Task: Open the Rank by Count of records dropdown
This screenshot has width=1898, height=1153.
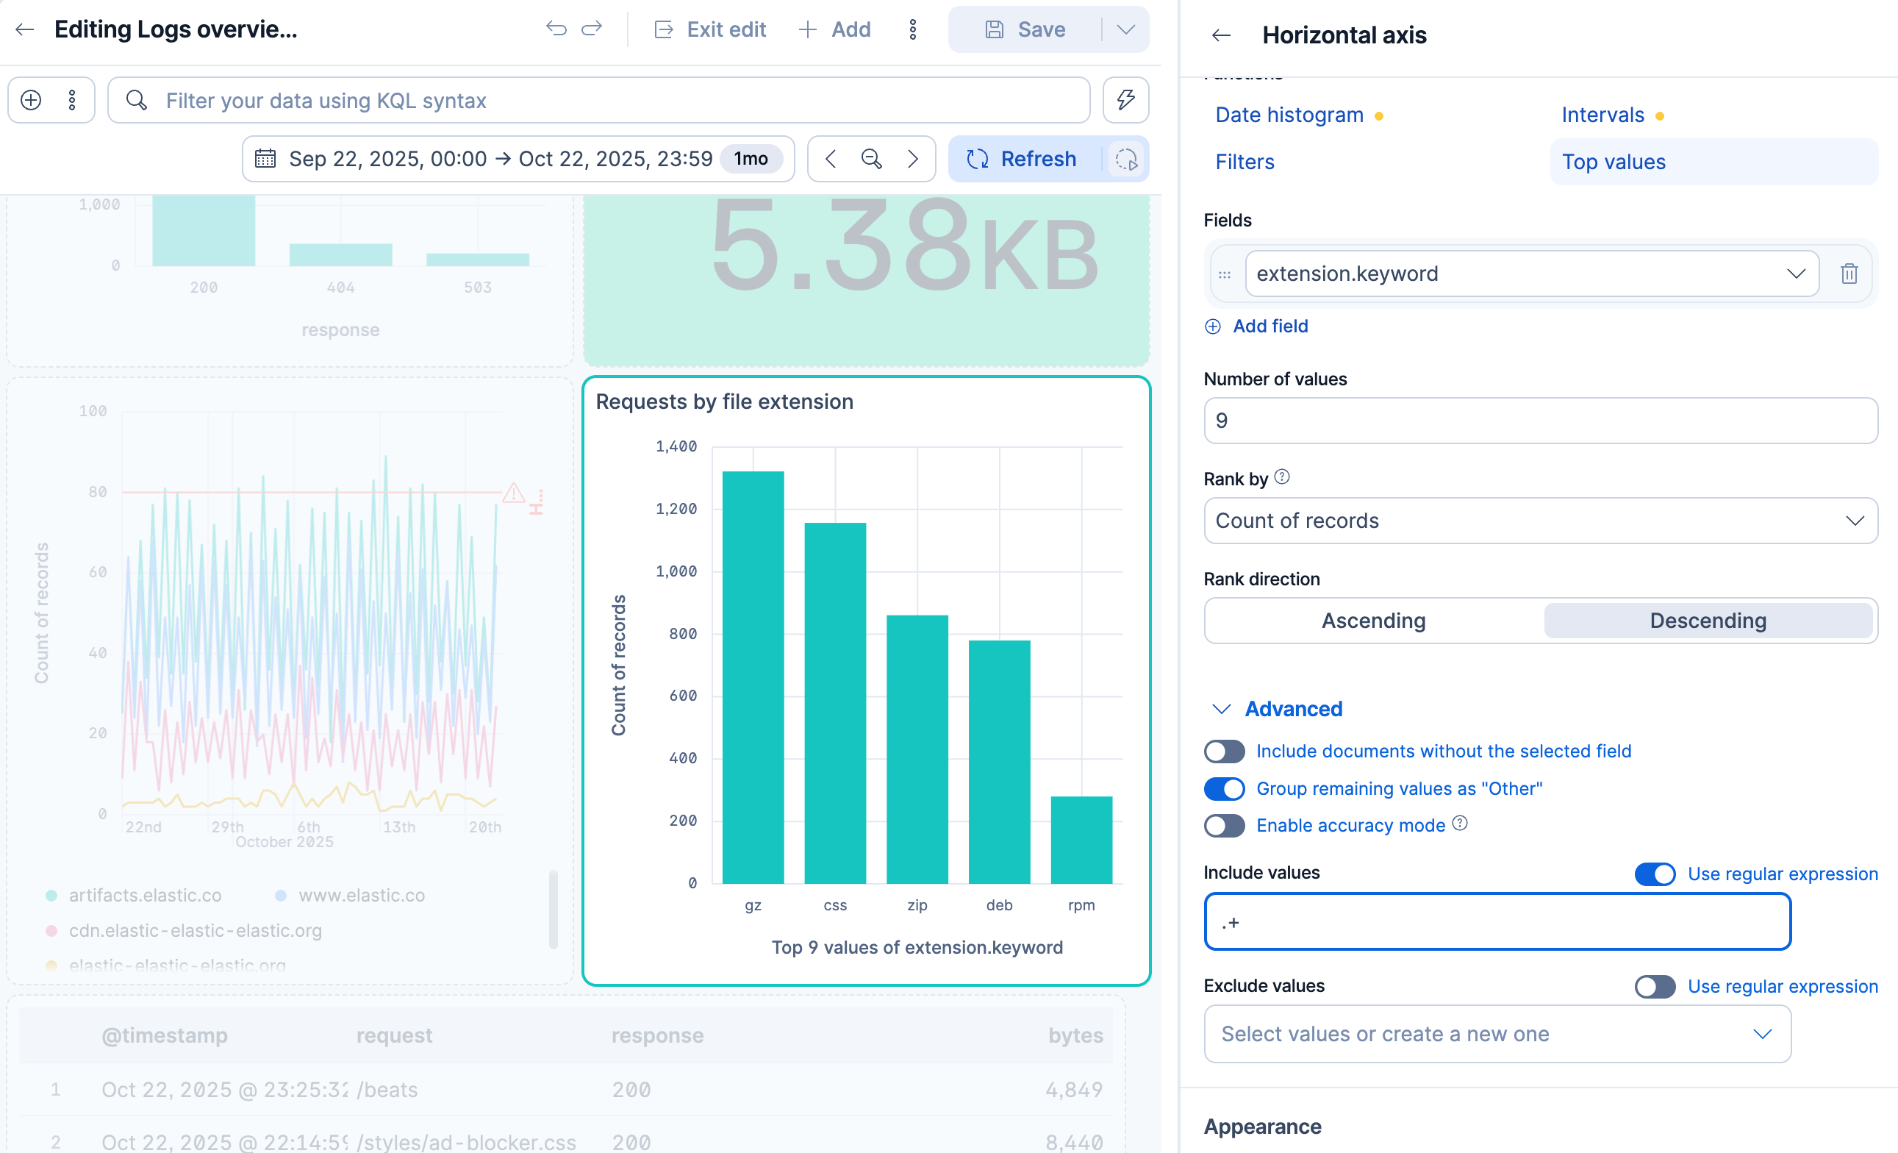Action: point(1541,521)
